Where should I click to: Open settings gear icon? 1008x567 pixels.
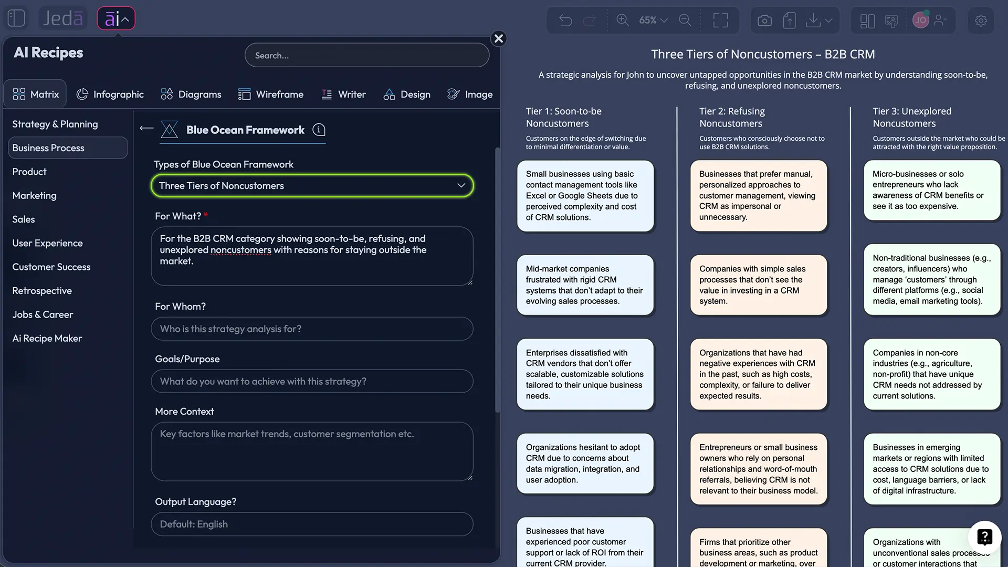click(x=981, y=20)
